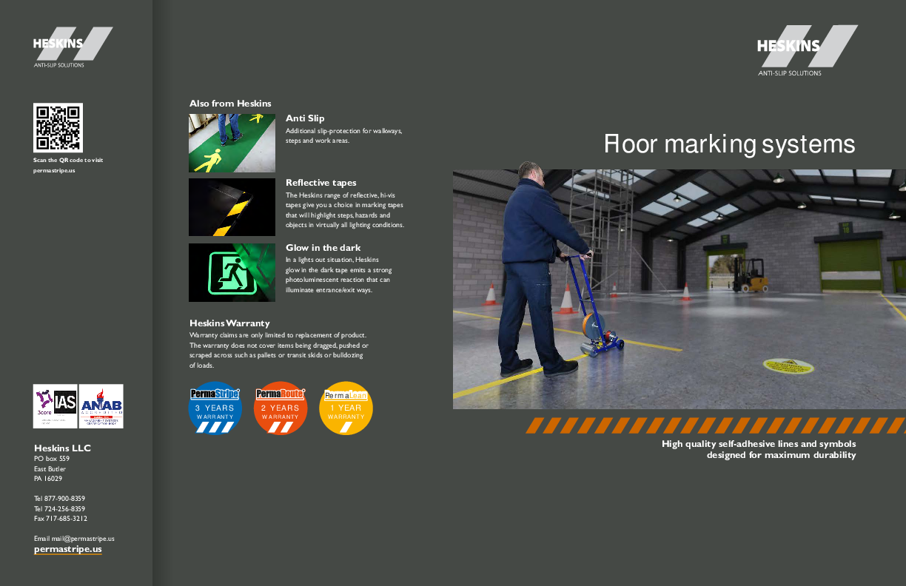Click the Floor marking systems title

[729, 144]
